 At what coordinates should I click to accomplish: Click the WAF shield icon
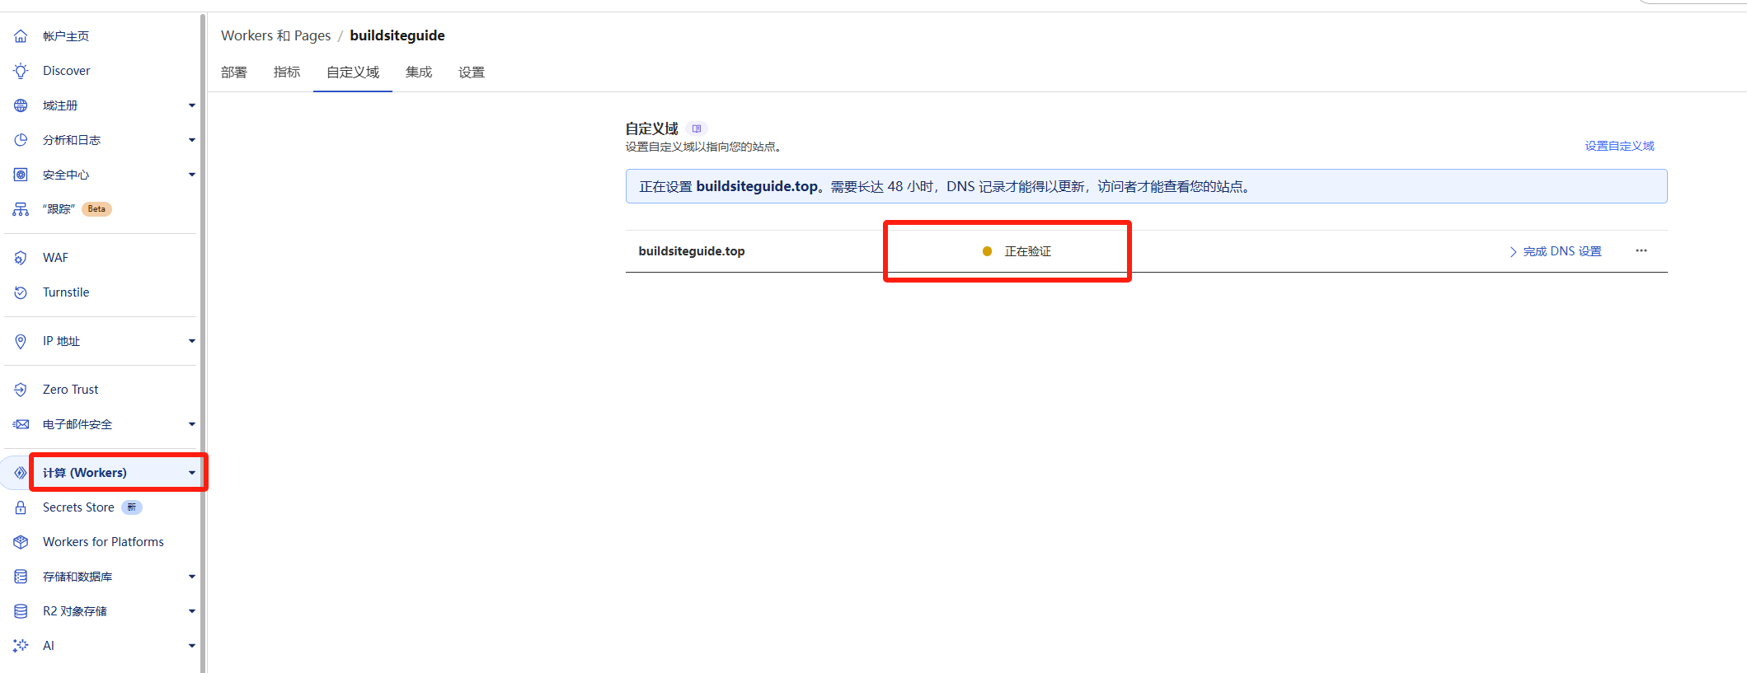(21, 258)
